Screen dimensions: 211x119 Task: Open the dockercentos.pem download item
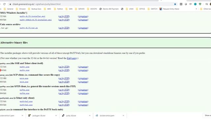tap(107, 116)
